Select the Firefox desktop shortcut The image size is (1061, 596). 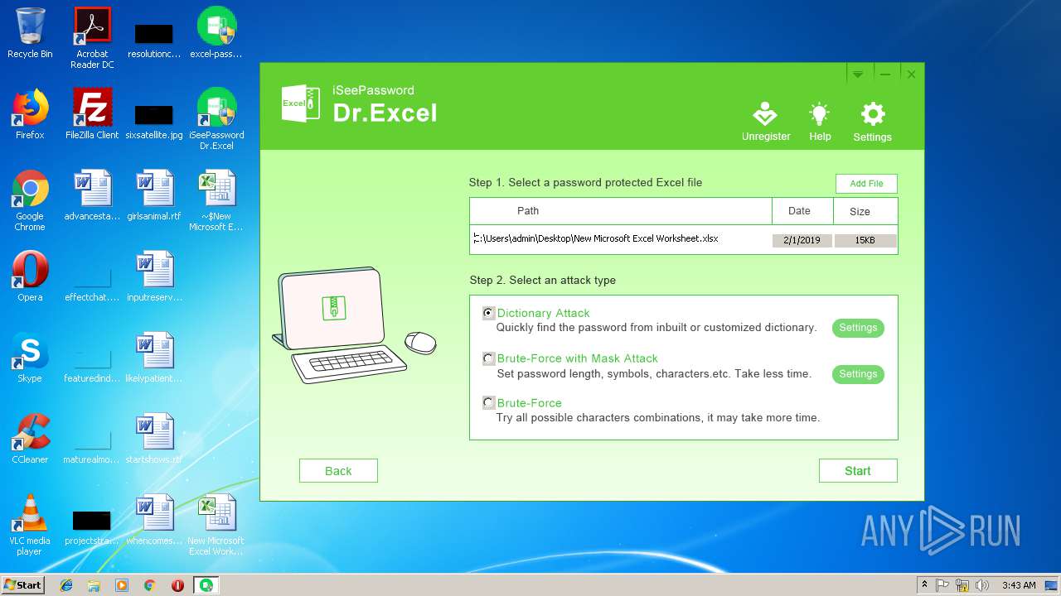(x=30, y=114)
